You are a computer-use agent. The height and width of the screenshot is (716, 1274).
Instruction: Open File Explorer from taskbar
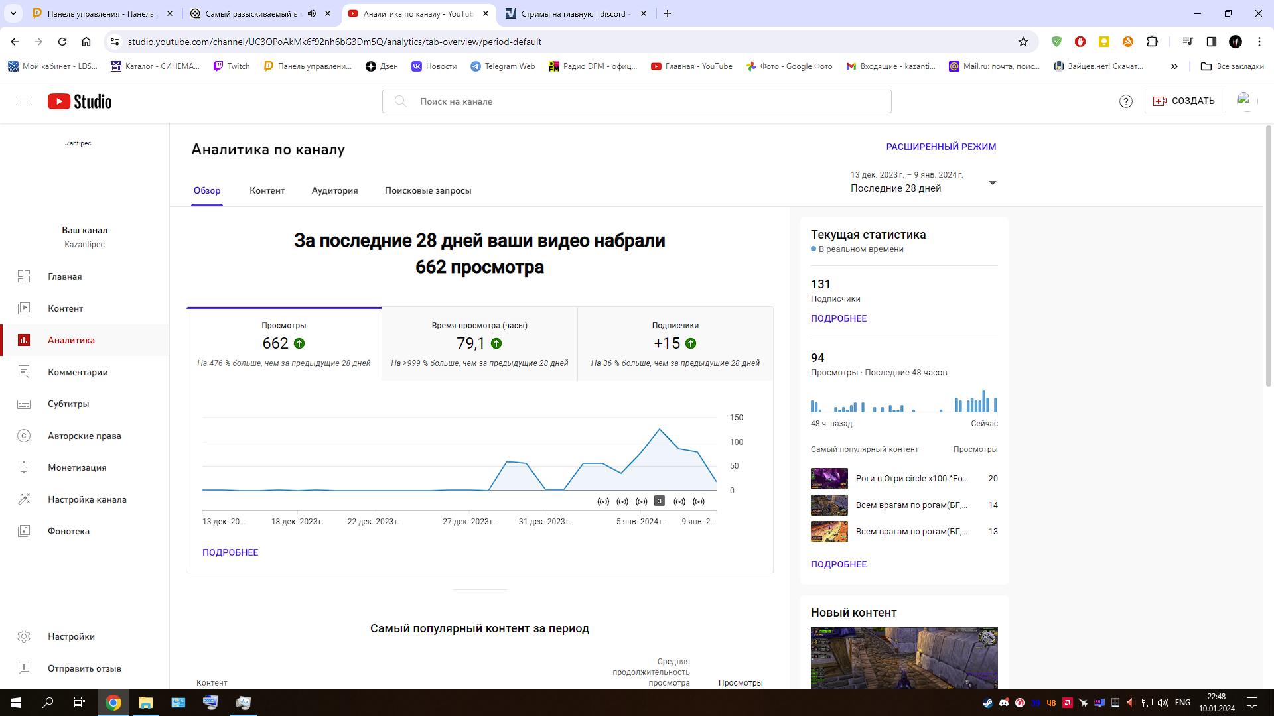coord(145,703)
